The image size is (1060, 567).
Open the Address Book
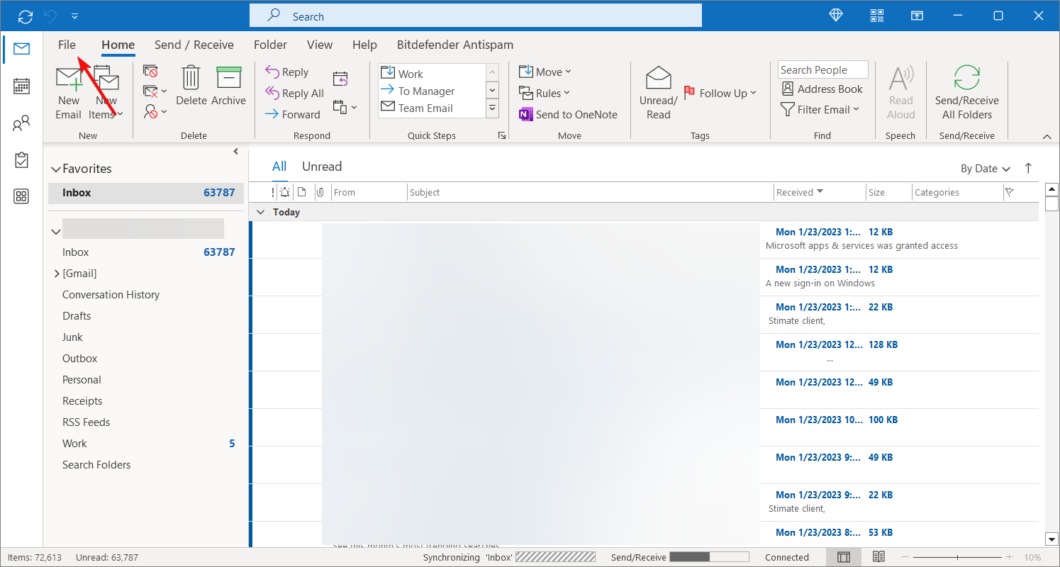(x=822, y=89)
